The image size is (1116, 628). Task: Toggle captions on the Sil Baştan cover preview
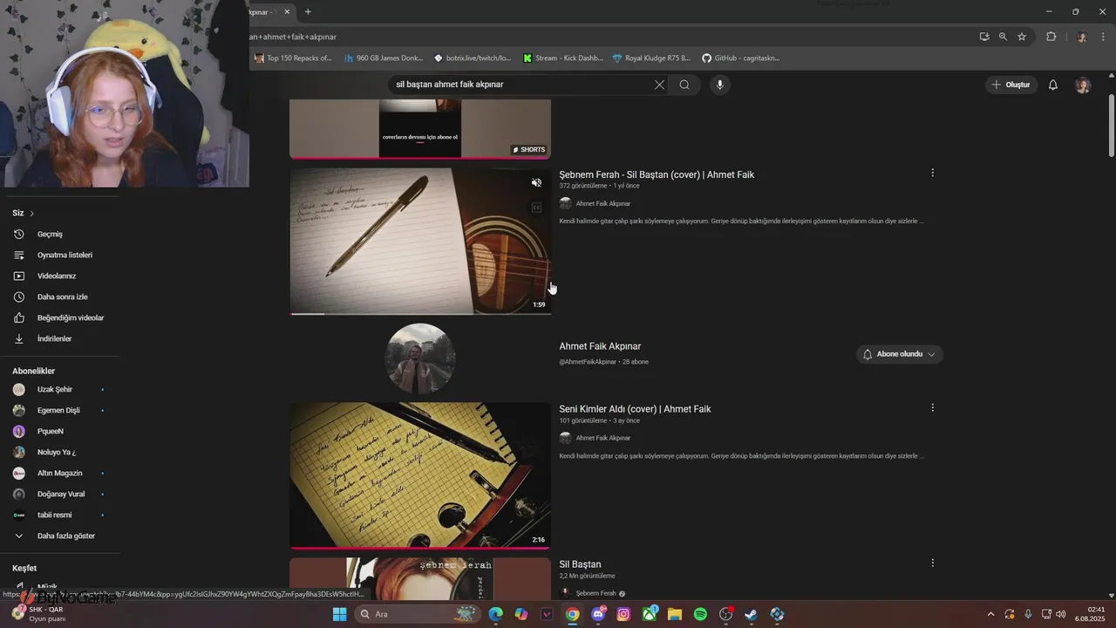point(536,208)
